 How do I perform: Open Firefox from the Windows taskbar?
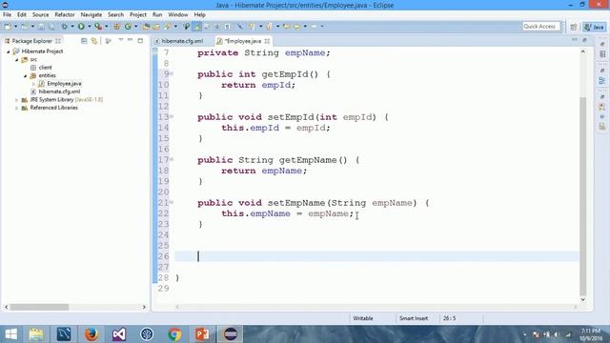pyautogui.click(x=91, y=334)
